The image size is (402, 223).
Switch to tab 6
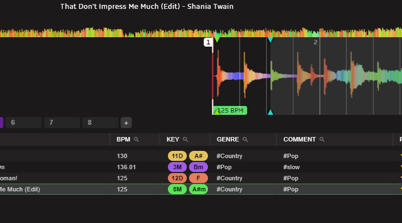point(23,123)
